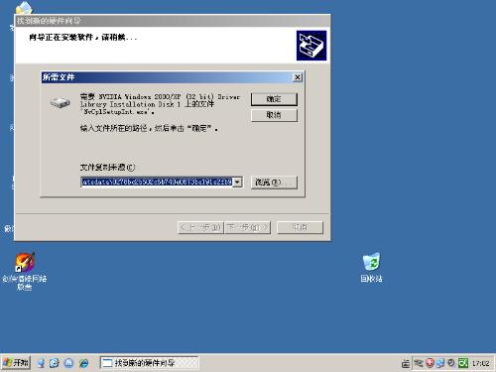The height and width of the screenshot is (372, 496).
Task: Click the disk drive icon in dialog
Action: [x=60, y=102]
